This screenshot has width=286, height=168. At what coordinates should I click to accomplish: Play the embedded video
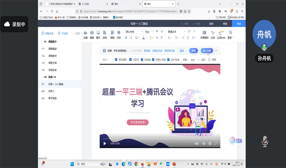[105, 143]
